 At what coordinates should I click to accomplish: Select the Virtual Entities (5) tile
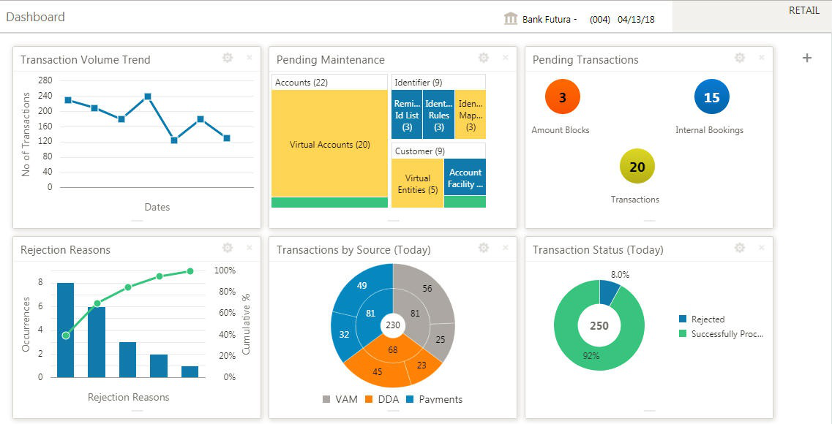(x=418, y=183)
